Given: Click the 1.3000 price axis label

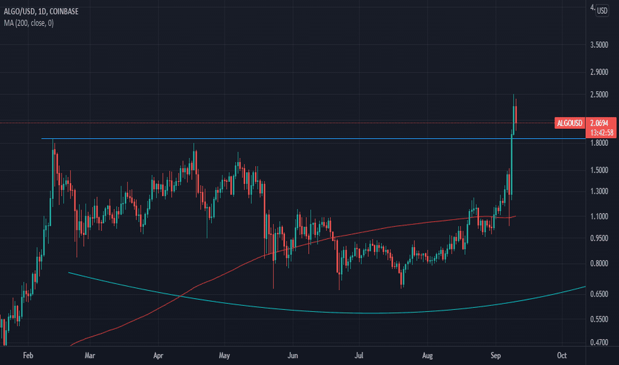Looking at the screenshot, I should click(599, 191).
